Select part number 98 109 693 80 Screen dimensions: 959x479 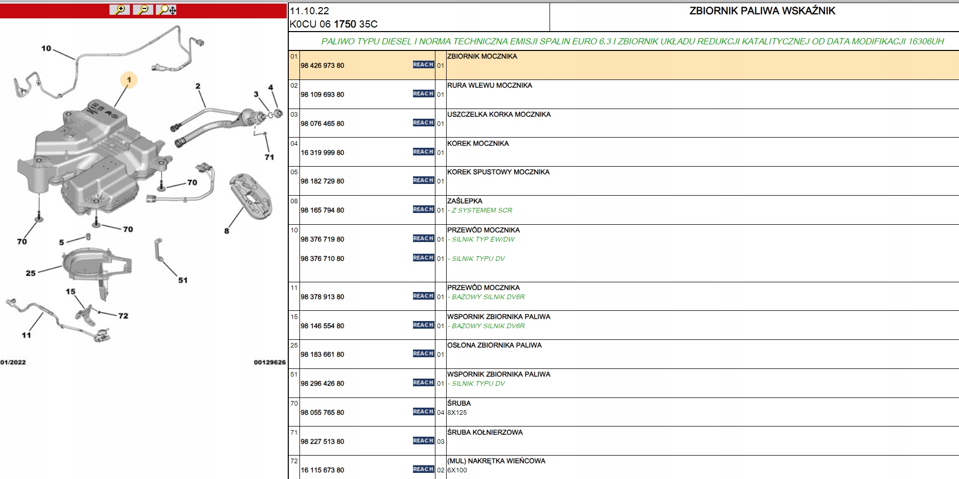322,95
